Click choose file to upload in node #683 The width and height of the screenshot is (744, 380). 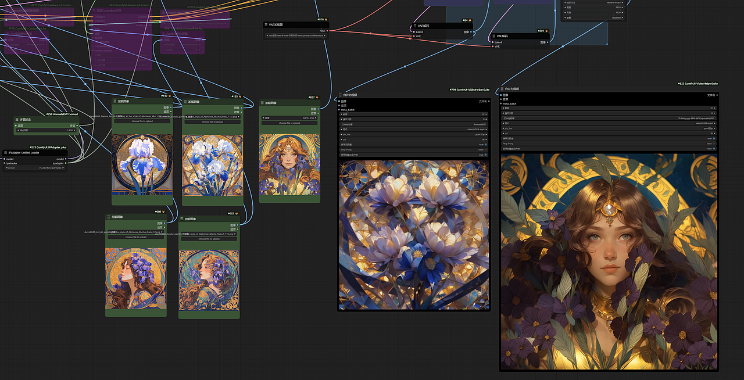pos(209,239)
